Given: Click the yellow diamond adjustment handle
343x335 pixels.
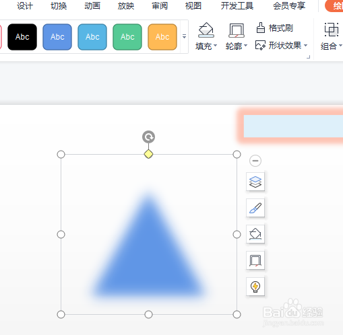Looking at the screenshot, I should (148, 154).
